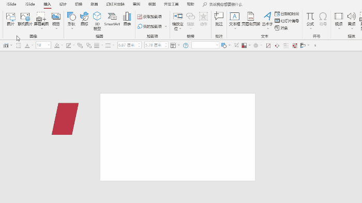The image size is (362, 203).
Task: Click the Tell Me search box
Action: 223,4
